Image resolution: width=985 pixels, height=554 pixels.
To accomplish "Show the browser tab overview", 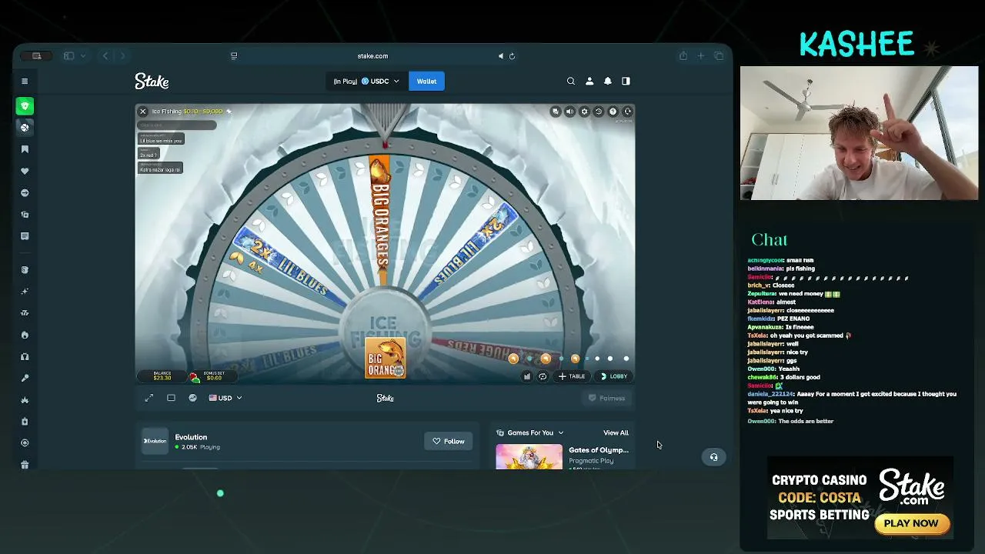I will 719,56.
